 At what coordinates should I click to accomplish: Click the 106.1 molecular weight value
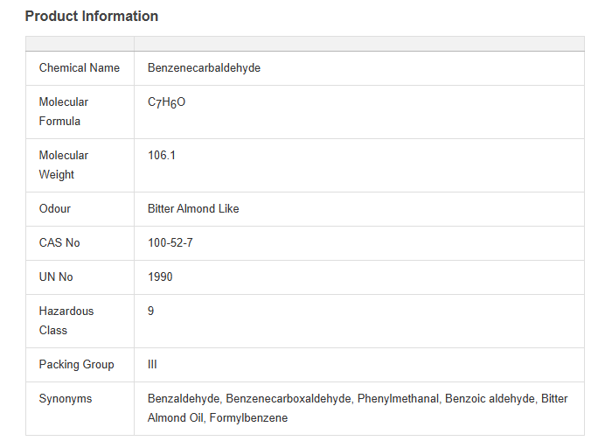pyautogui.click(x=162, y=156)
